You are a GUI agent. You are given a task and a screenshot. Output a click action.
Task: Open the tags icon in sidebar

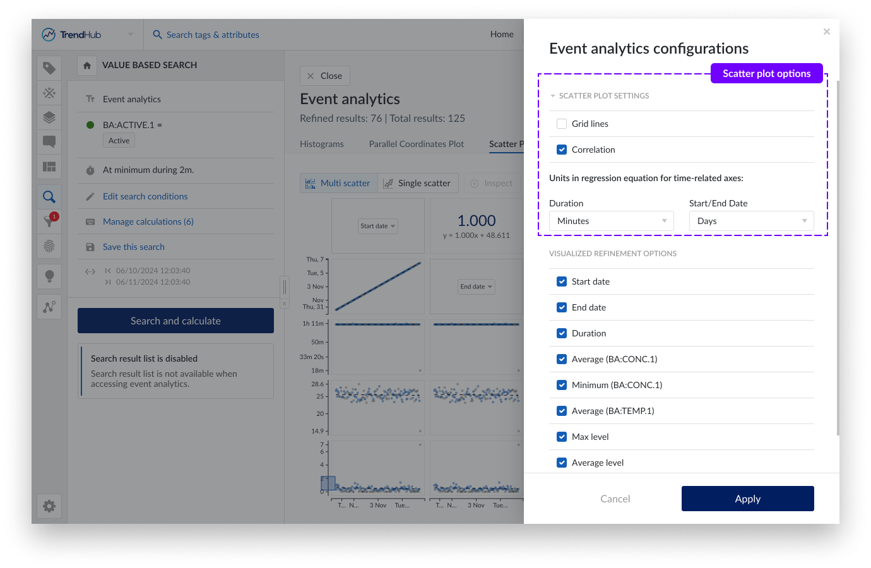click(49, 68)
